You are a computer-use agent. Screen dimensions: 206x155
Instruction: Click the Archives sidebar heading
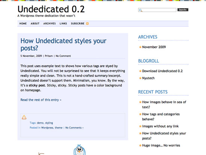pos(148,37)
